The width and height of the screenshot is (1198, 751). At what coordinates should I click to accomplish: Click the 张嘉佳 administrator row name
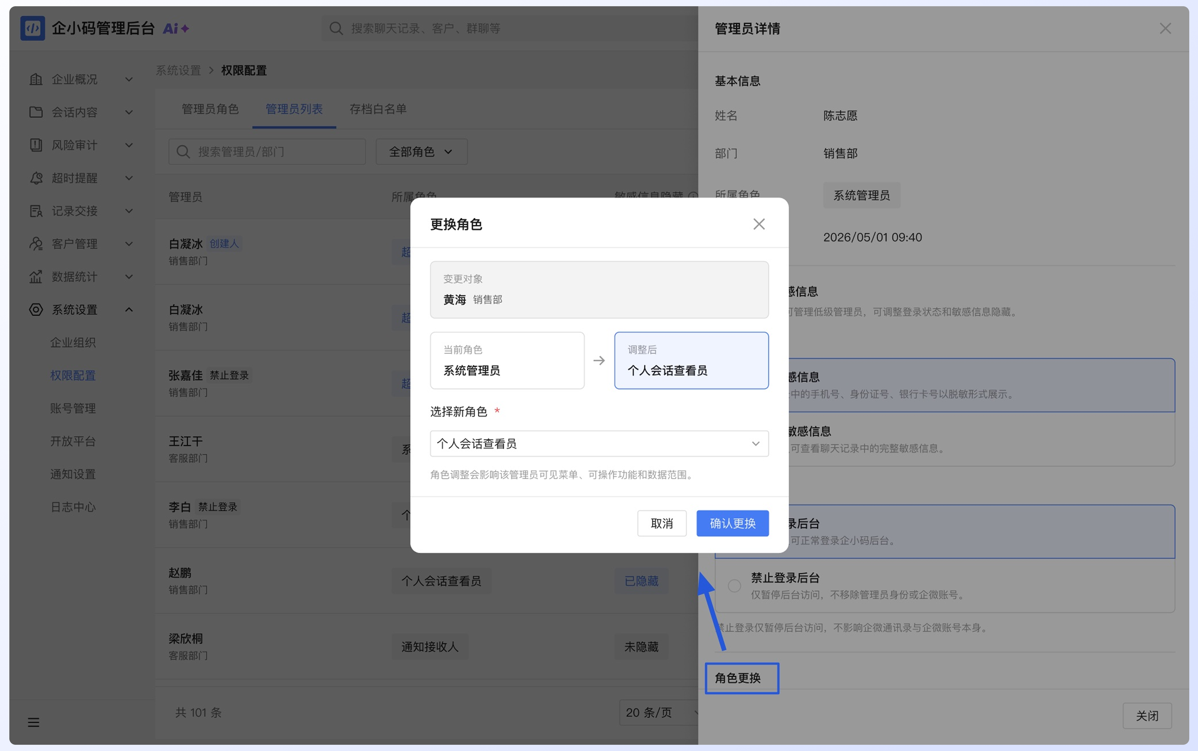(186, 375)
